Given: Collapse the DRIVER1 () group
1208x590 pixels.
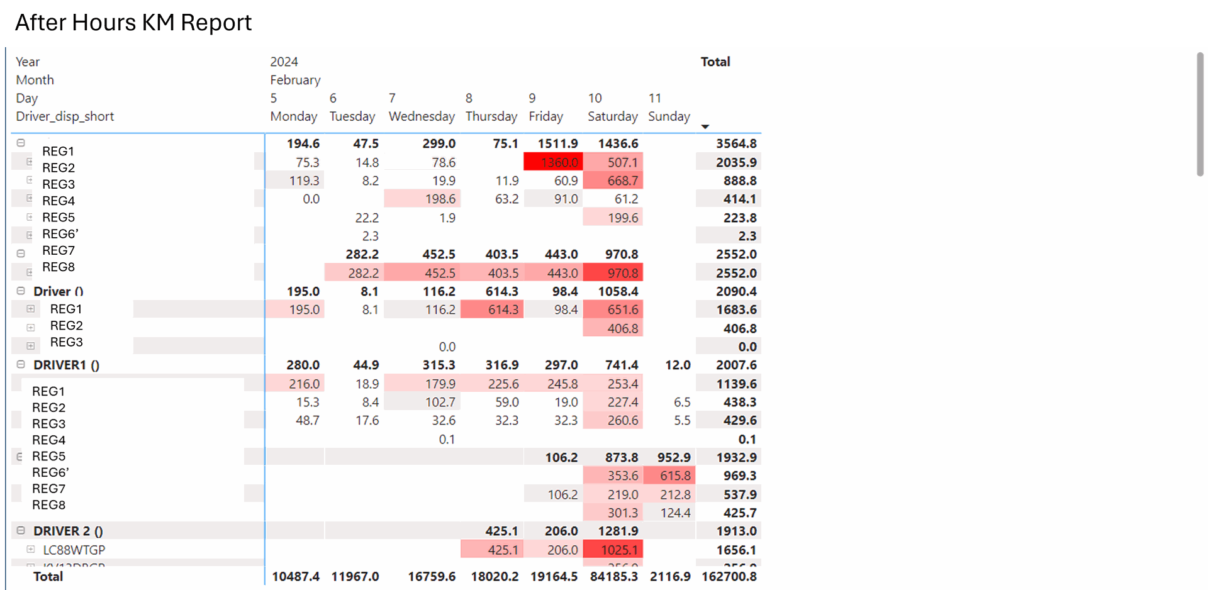Looking at the screenshot, I should click(21, 365).
